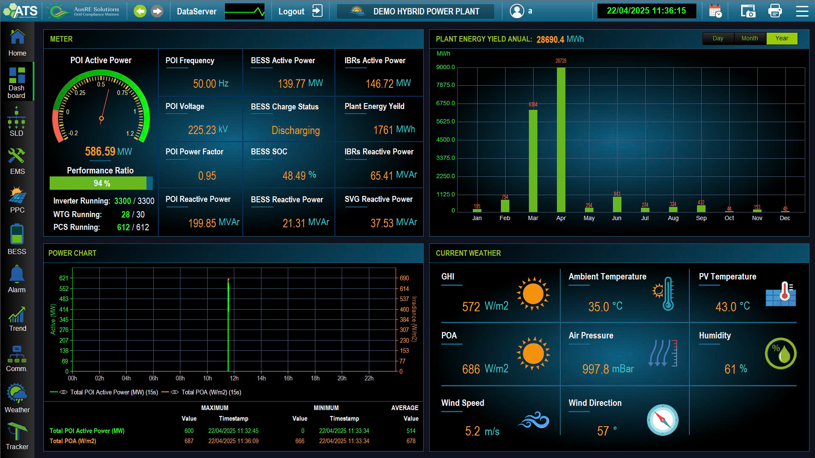Toggle visibility of Total POA series
Image resolution: width=815 pixels, height=458 pixels.
coord(174,392)
